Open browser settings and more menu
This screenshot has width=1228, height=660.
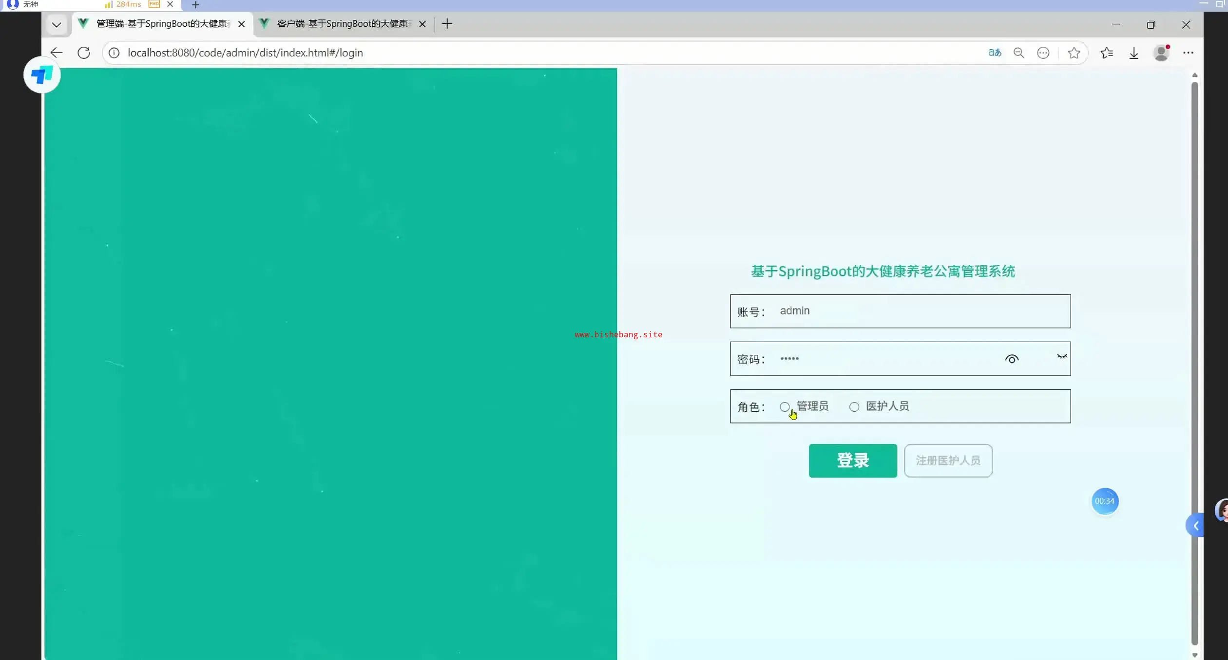tap(1188, 53)
